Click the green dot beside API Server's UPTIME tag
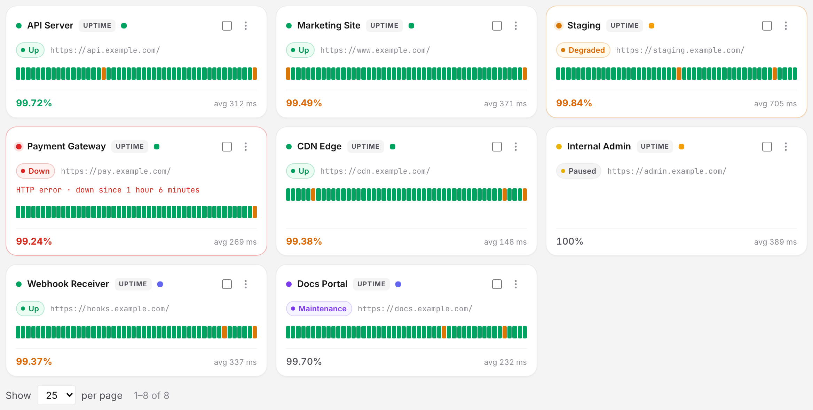This screenshot has height=410, width=813. point(124,26)
